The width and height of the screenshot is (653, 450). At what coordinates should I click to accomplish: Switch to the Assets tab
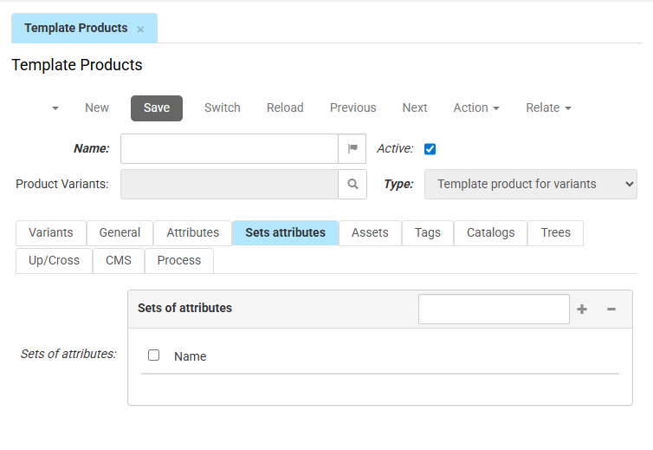(x=370, y=232)
